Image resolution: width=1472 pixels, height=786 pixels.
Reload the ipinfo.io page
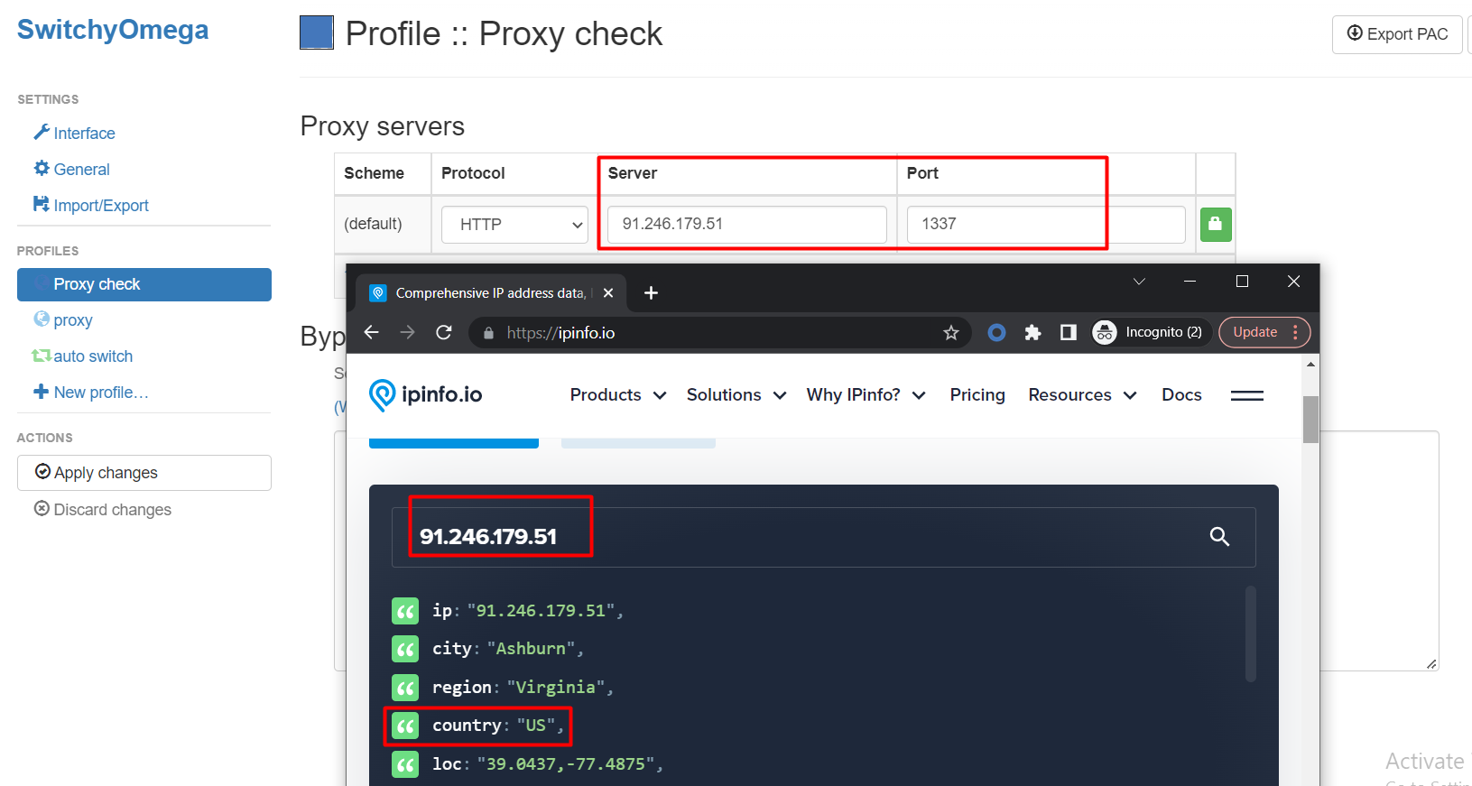(x=444, y=333)
